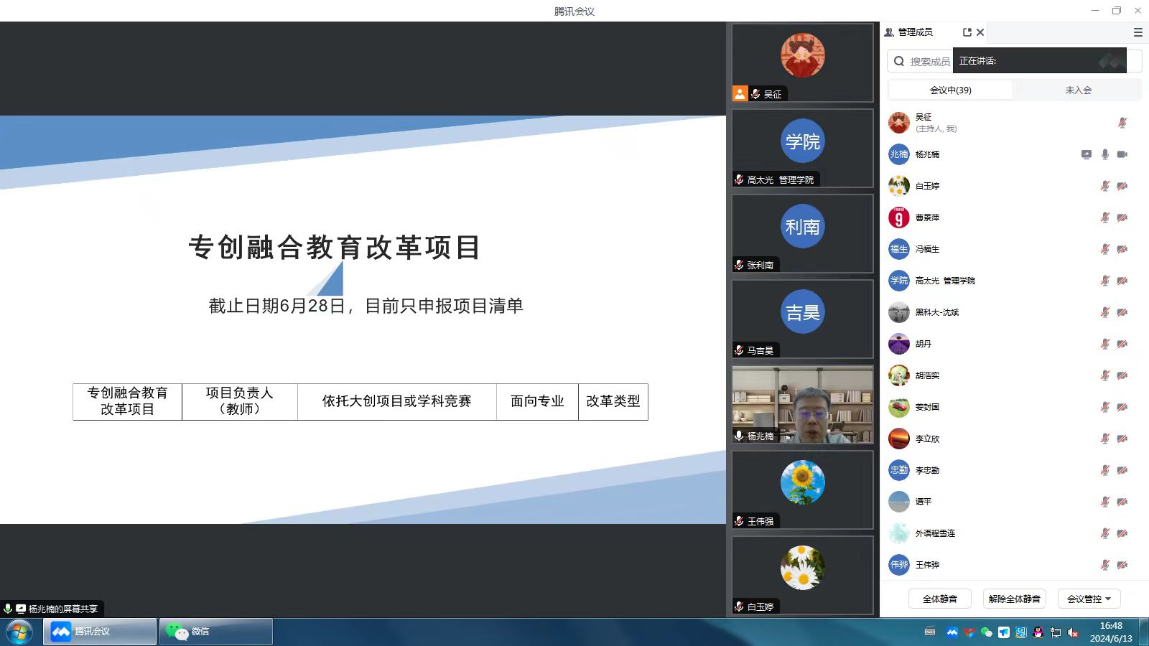Screen dimensions: 1149x646
Task: Click the muted volume icon in system tray
Action: (1073, 632)
